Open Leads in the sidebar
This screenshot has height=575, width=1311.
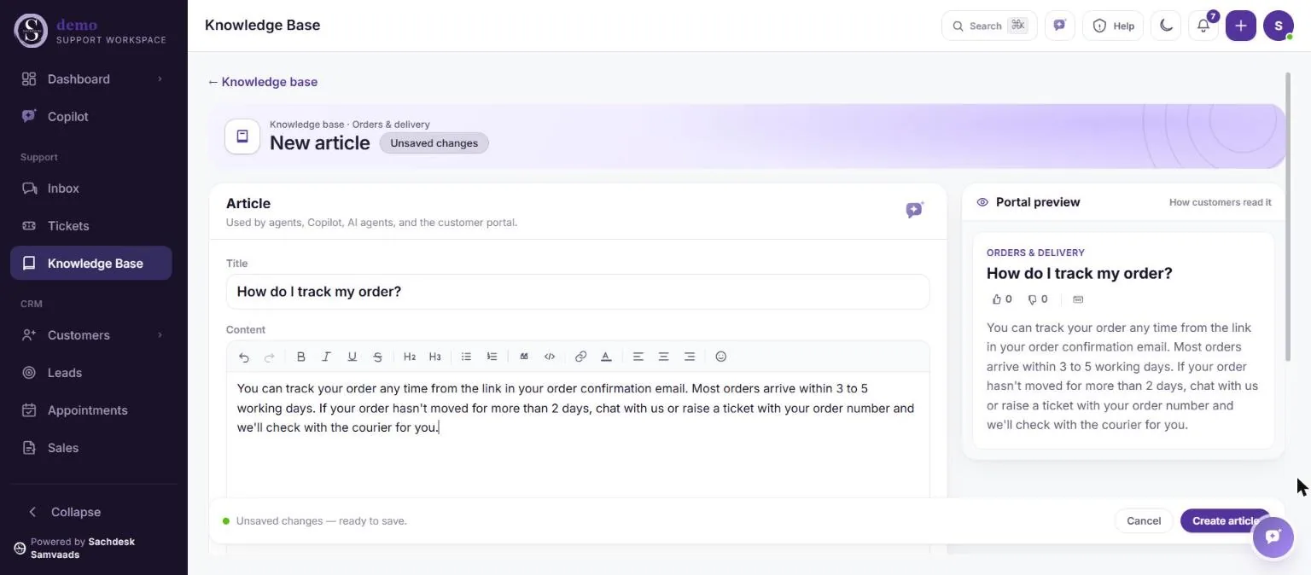(x=90, y=373)
